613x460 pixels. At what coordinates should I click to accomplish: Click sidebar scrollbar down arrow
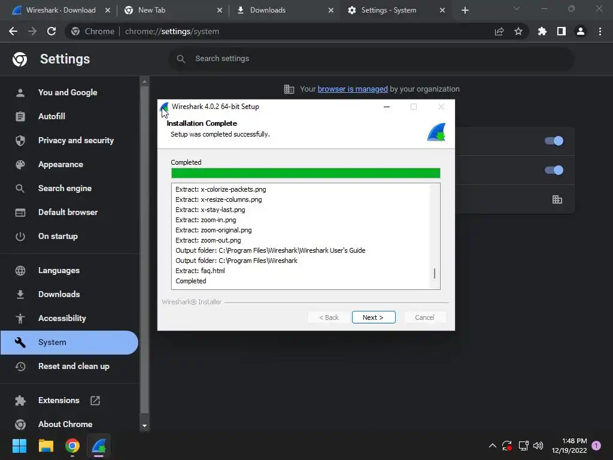(145, 426)
